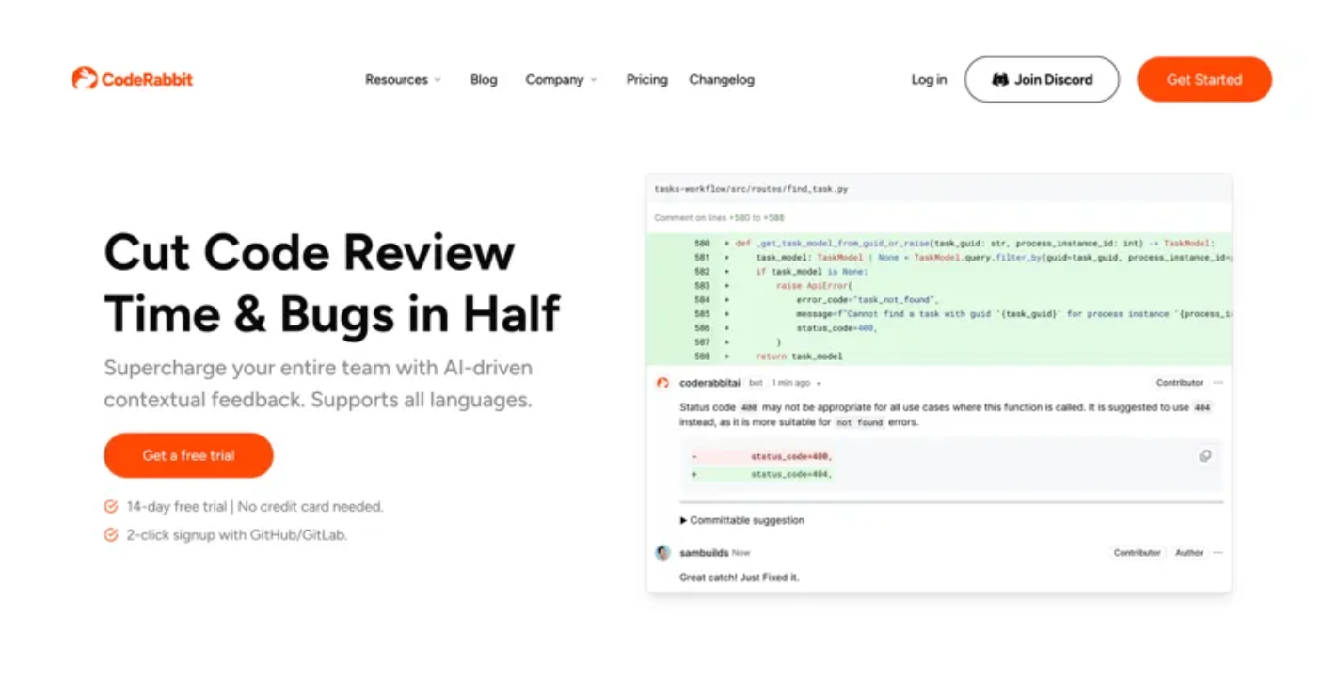1338x681 pixels.
Task: Click code line number 580
Action: click(x=701, y=243)
